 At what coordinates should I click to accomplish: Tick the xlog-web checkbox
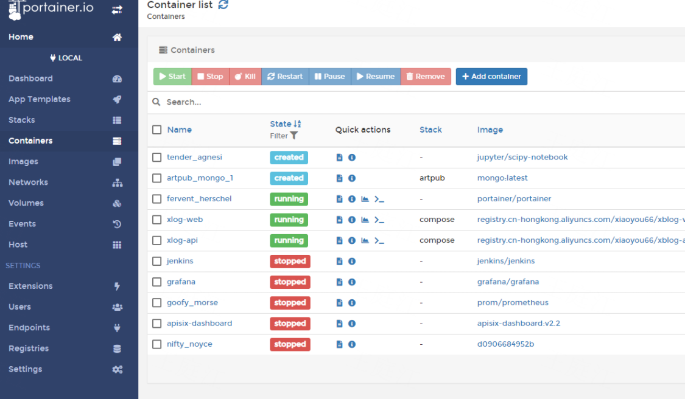pos(157,220)
